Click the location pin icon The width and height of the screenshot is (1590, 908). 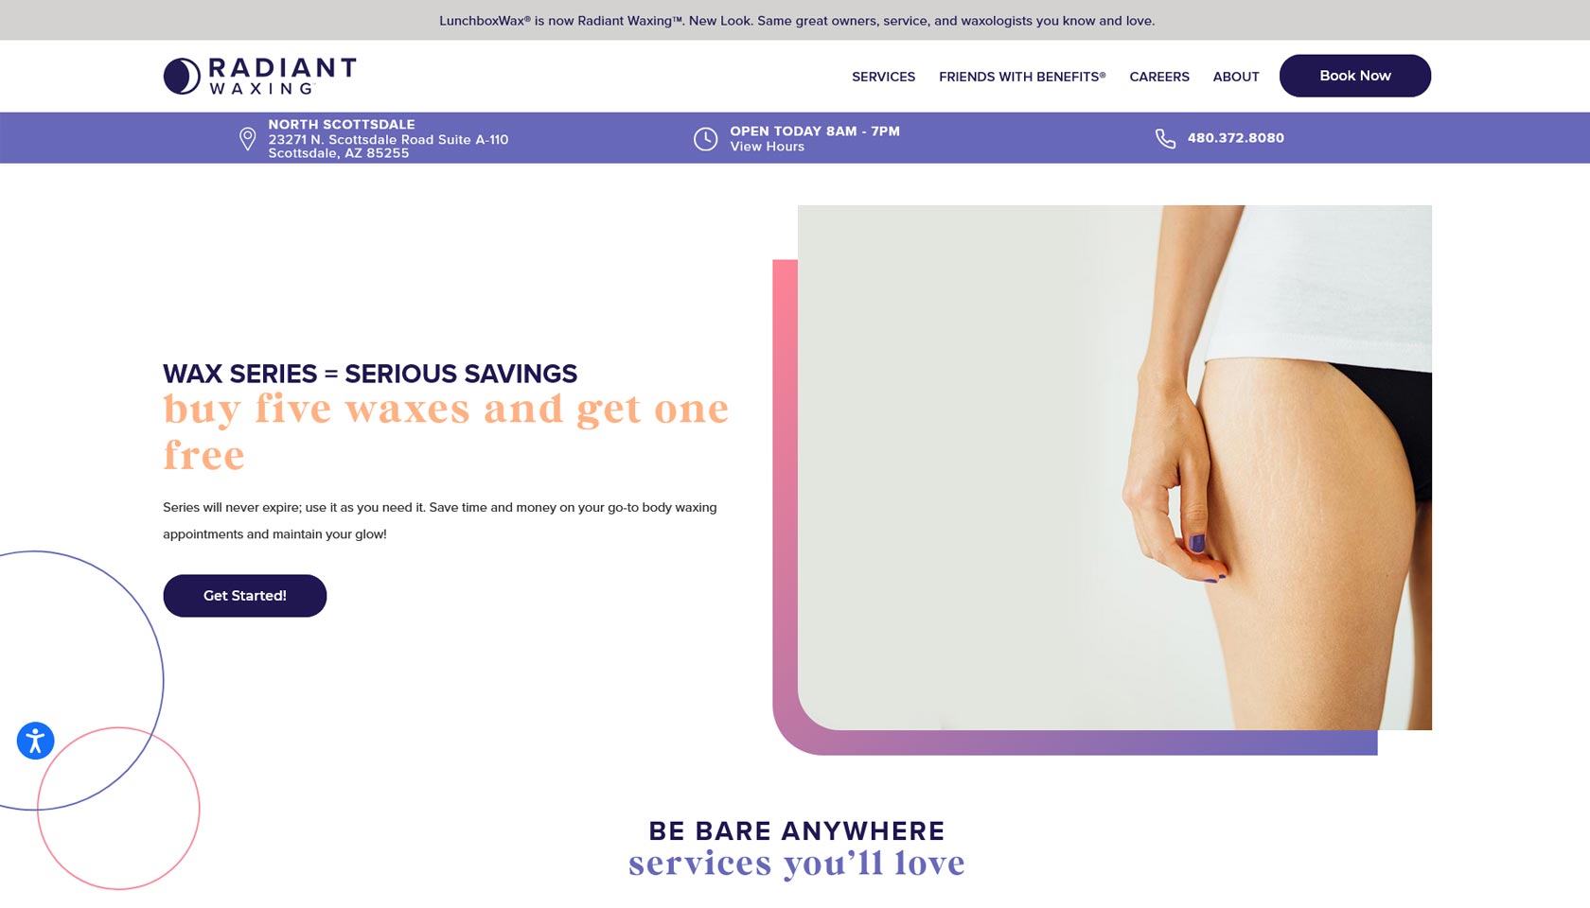click(248, 139)
